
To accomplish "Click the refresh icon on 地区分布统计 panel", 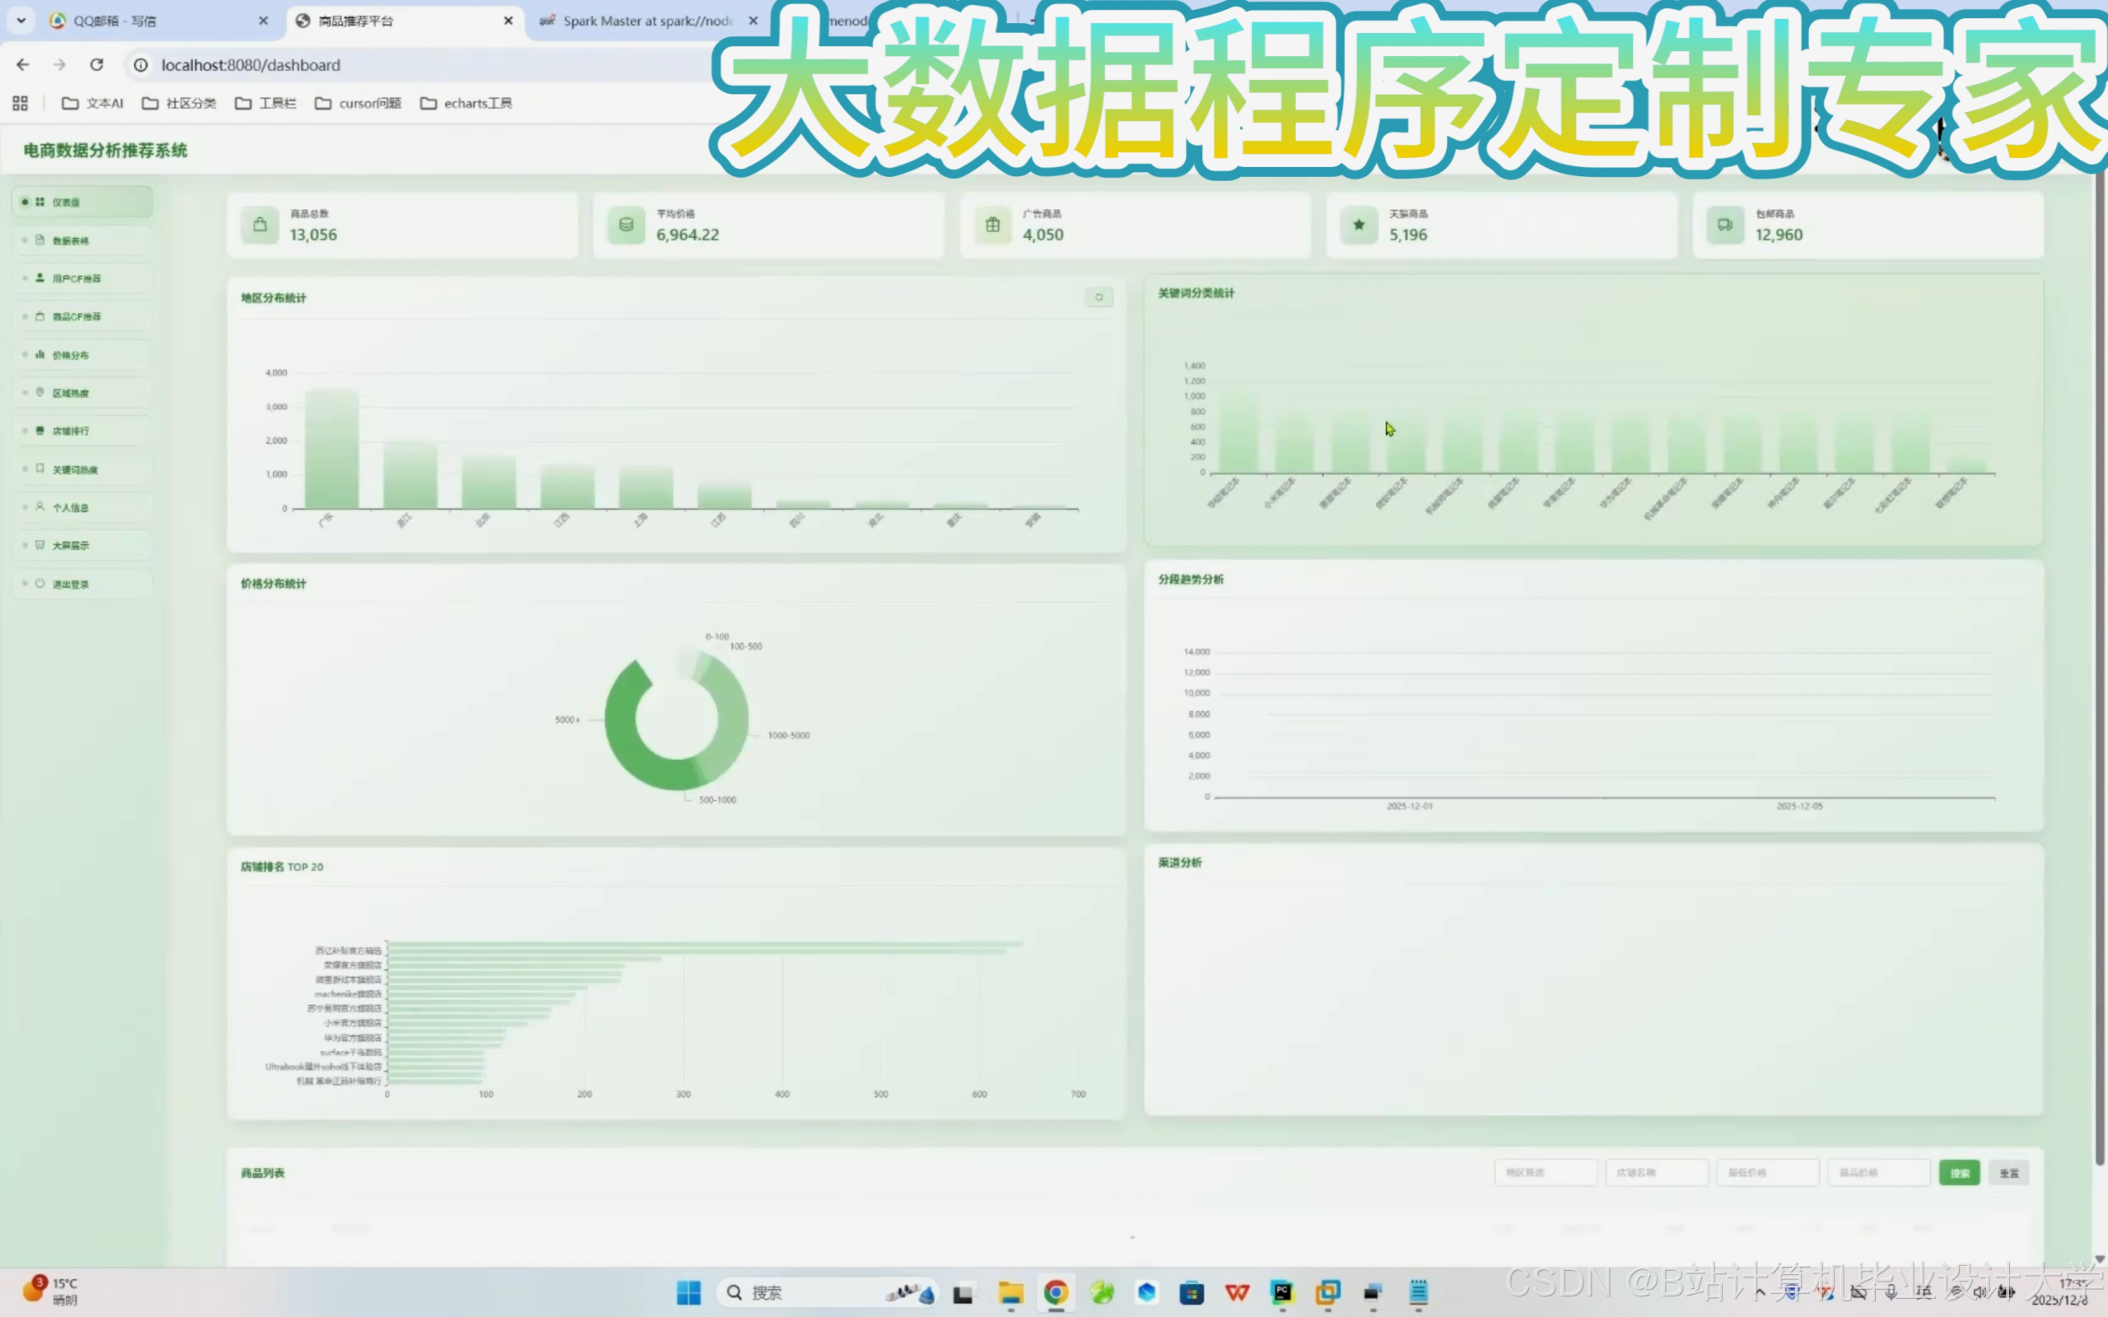I will [x=1099, y=297].
